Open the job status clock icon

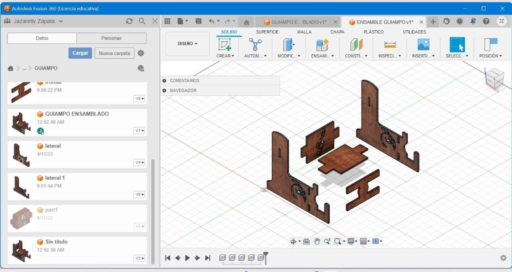[460, 22]
